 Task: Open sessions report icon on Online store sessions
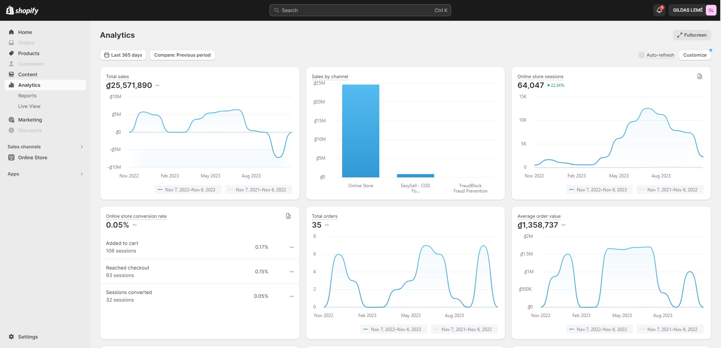699,77
